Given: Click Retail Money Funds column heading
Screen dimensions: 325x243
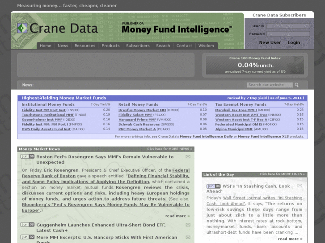Looking at the screenshot, I should pos(138,104).
